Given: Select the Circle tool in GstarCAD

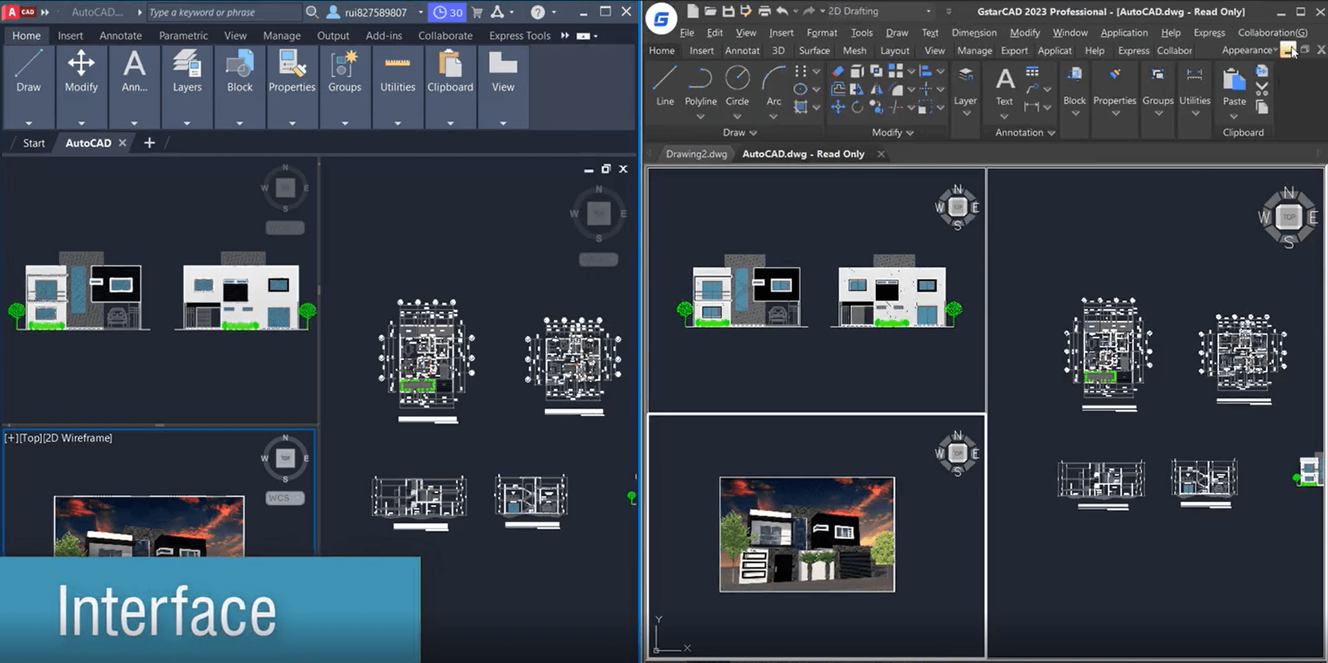Looking at the screenshot, I should click(x=737, y=86).
